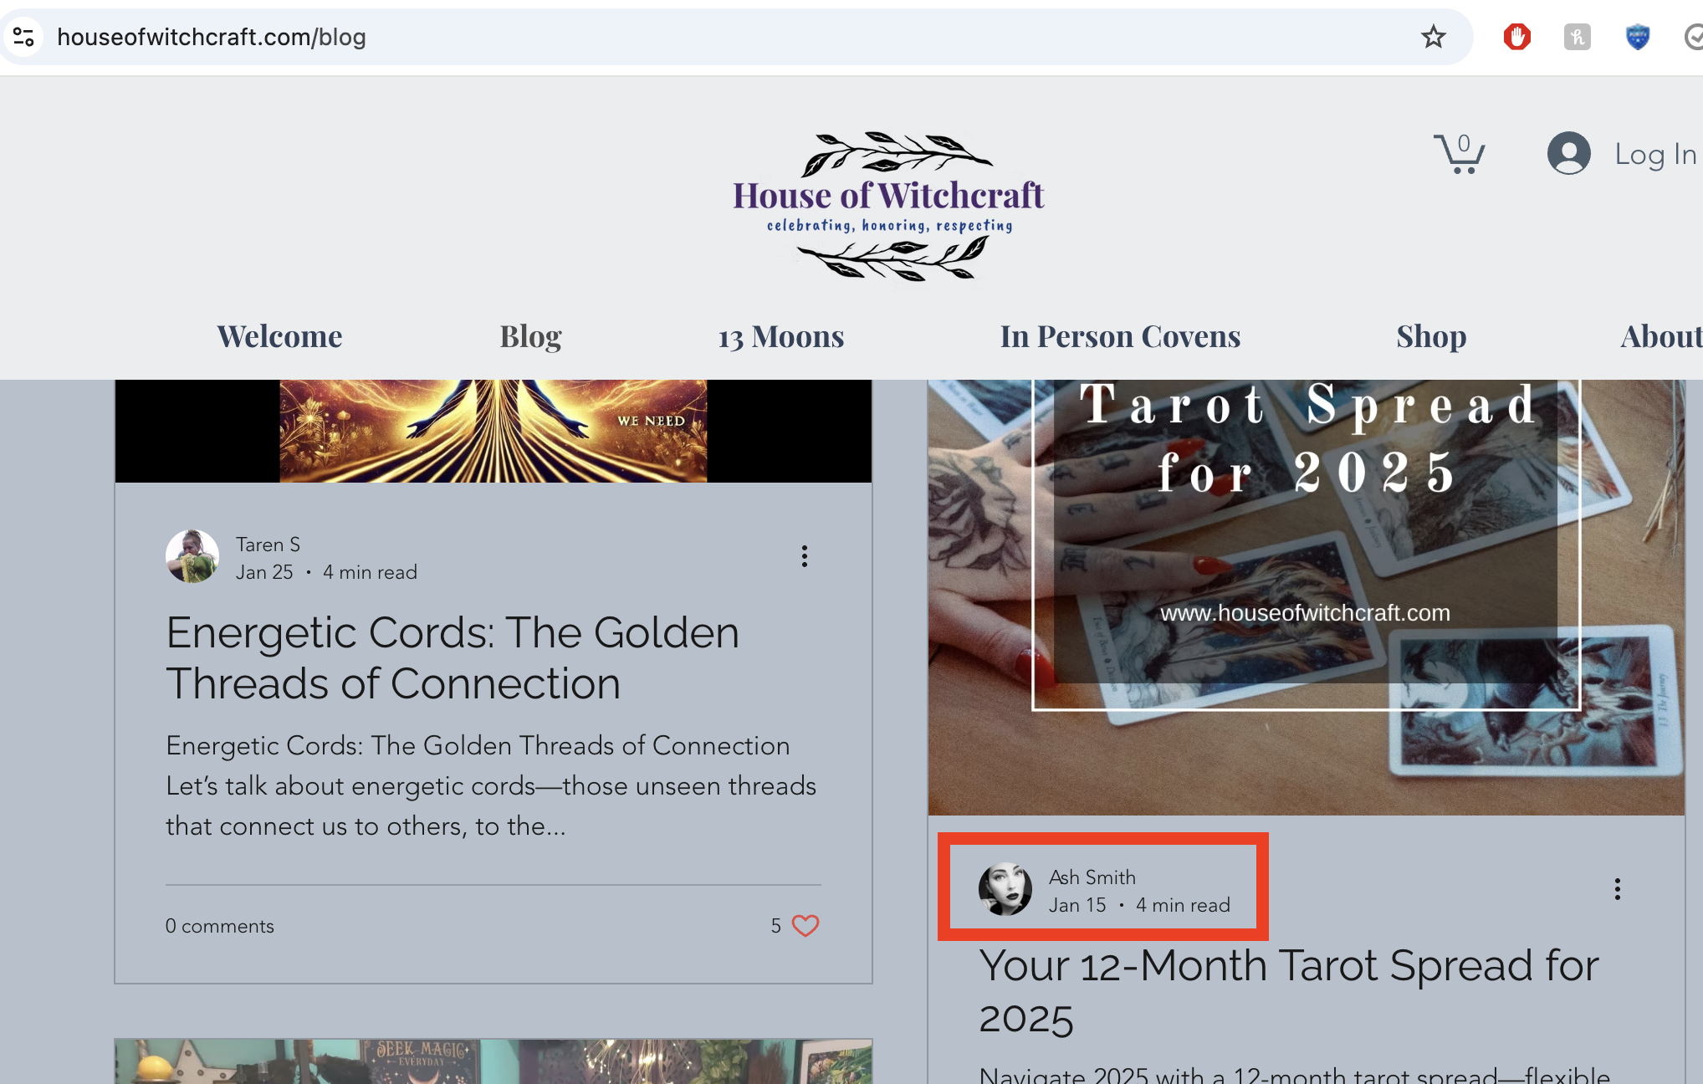Image resolution: width=1703 pixels, height=1084 pixels.
Task: Click the House of Witchcraft logo
Action: (888, 206)
